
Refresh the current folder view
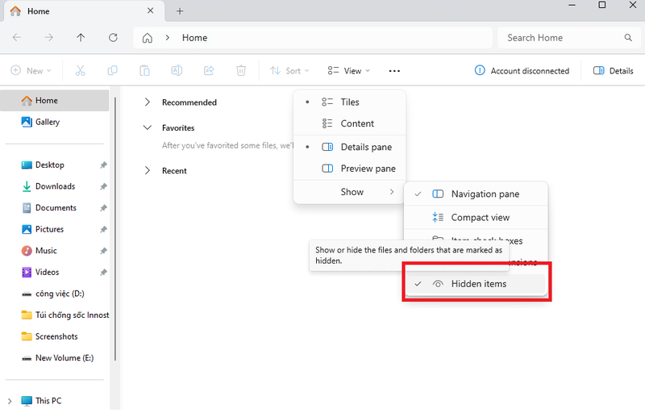point(113,38)
